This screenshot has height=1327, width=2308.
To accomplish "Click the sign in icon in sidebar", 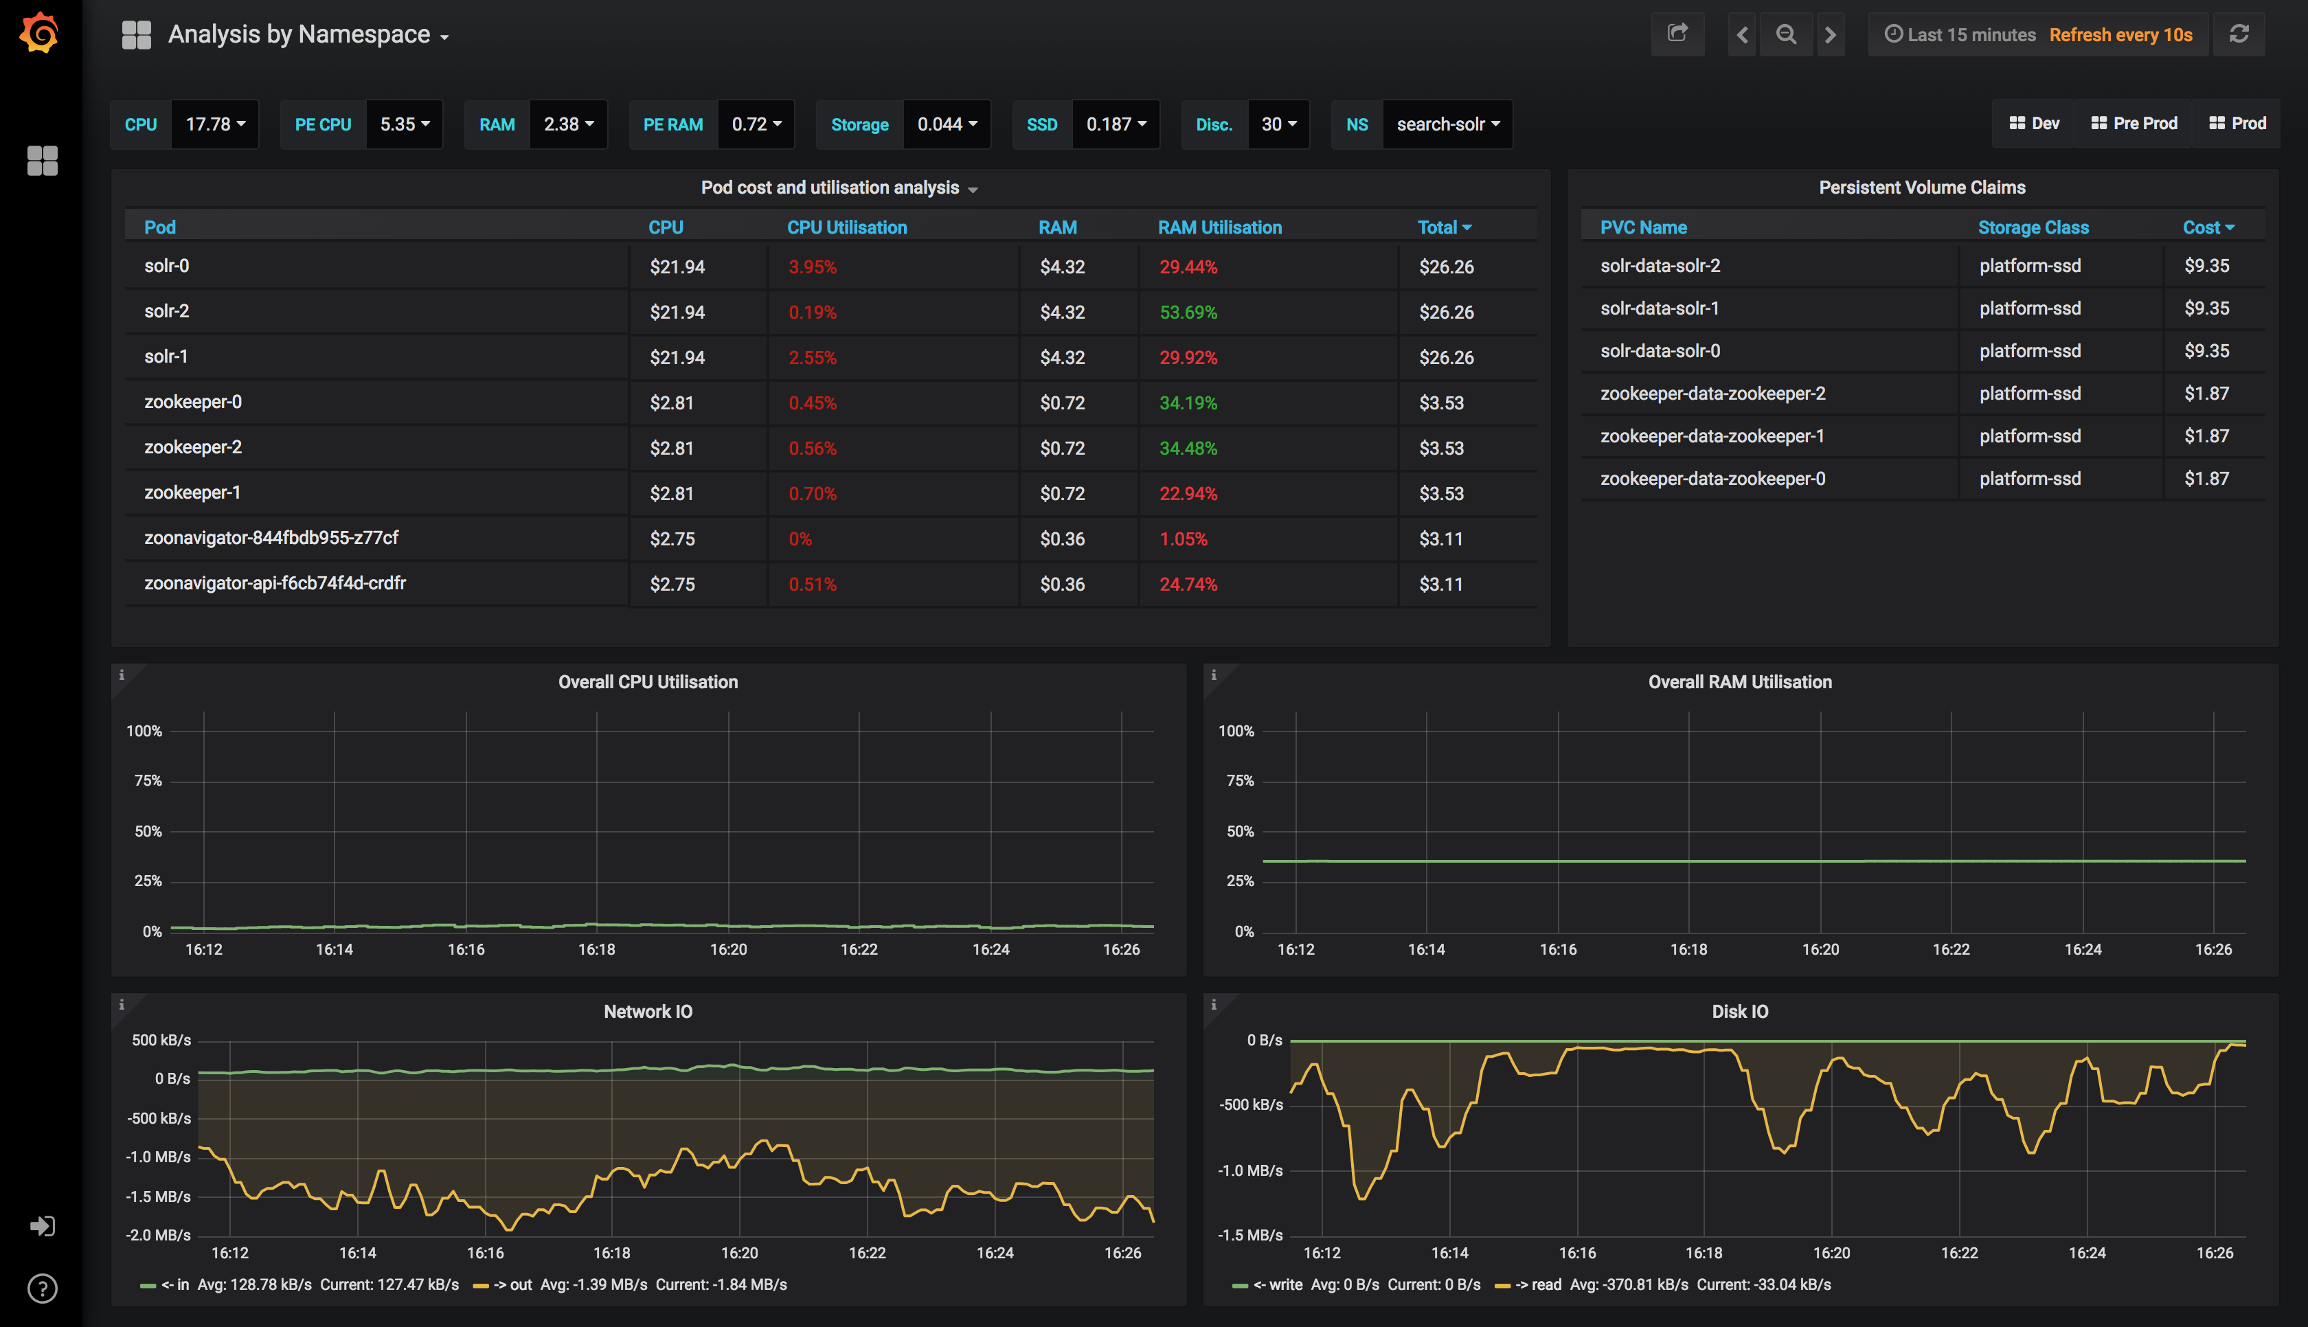I will coord(42,1226).
